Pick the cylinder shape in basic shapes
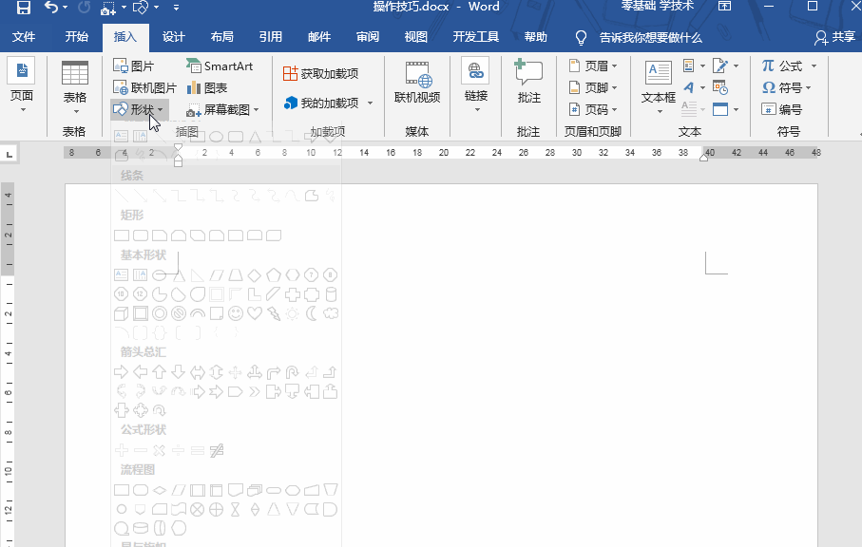Image resolution: width=862 pixels, height=547 pixels. (x=331, y=294)
